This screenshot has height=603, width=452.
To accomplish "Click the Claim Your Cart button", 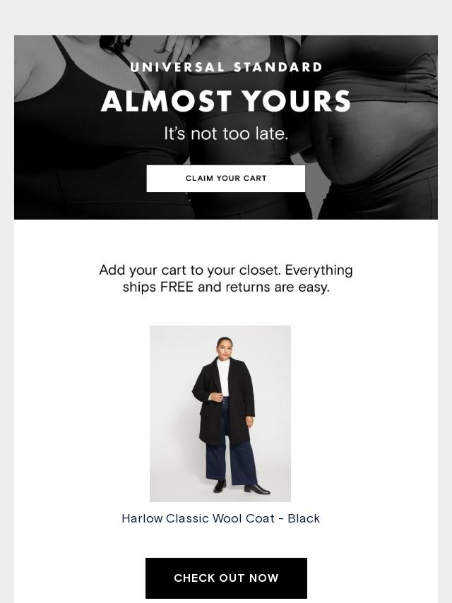I will point(226,179).
